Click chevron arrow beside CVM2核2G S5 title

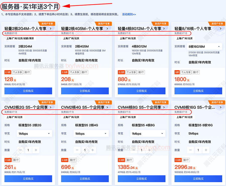pyautogui.click(x=50, y=107)
